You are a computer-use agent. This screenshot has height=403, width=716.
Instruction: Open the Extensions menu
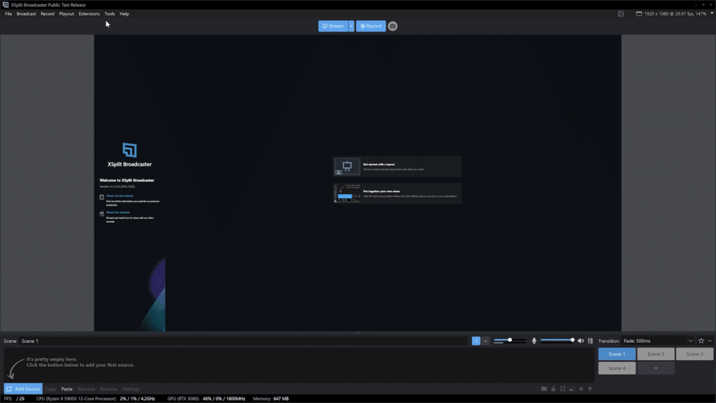(89, 13)
